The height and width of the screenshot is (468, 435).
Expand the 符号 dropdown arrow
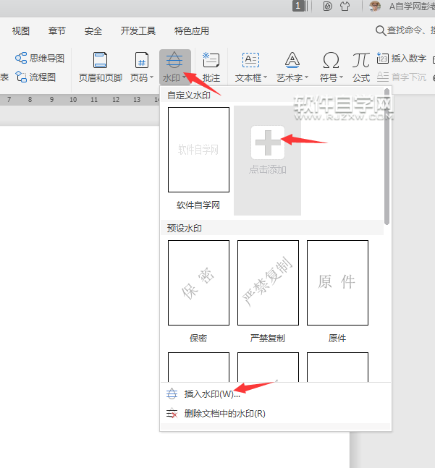coord(341,77)
